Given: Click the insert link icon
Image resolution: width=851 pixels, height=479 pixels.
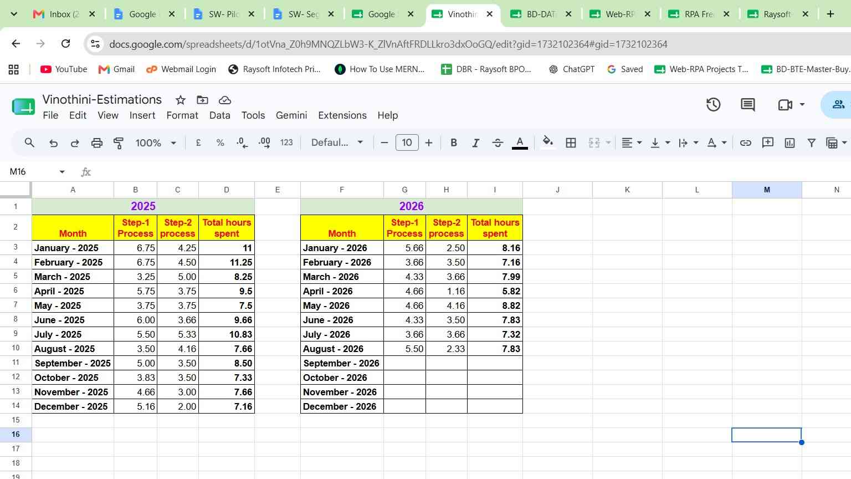Looking at the screenshot, I should (746, 143).
